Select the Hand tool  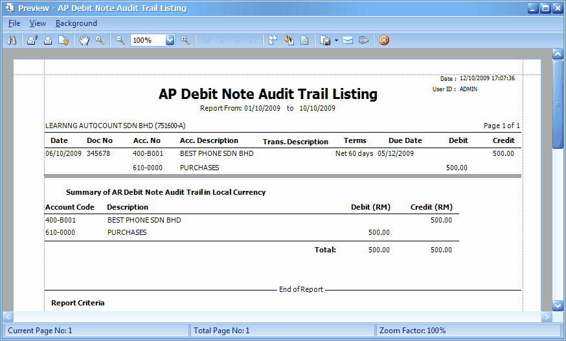point(84,40)
